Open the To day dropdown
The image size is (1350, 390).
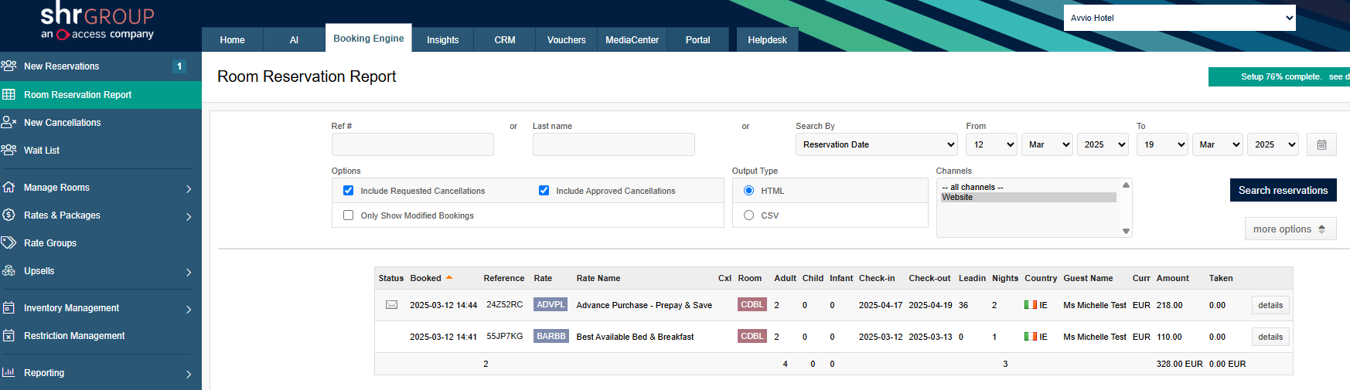click(1162, 144)
